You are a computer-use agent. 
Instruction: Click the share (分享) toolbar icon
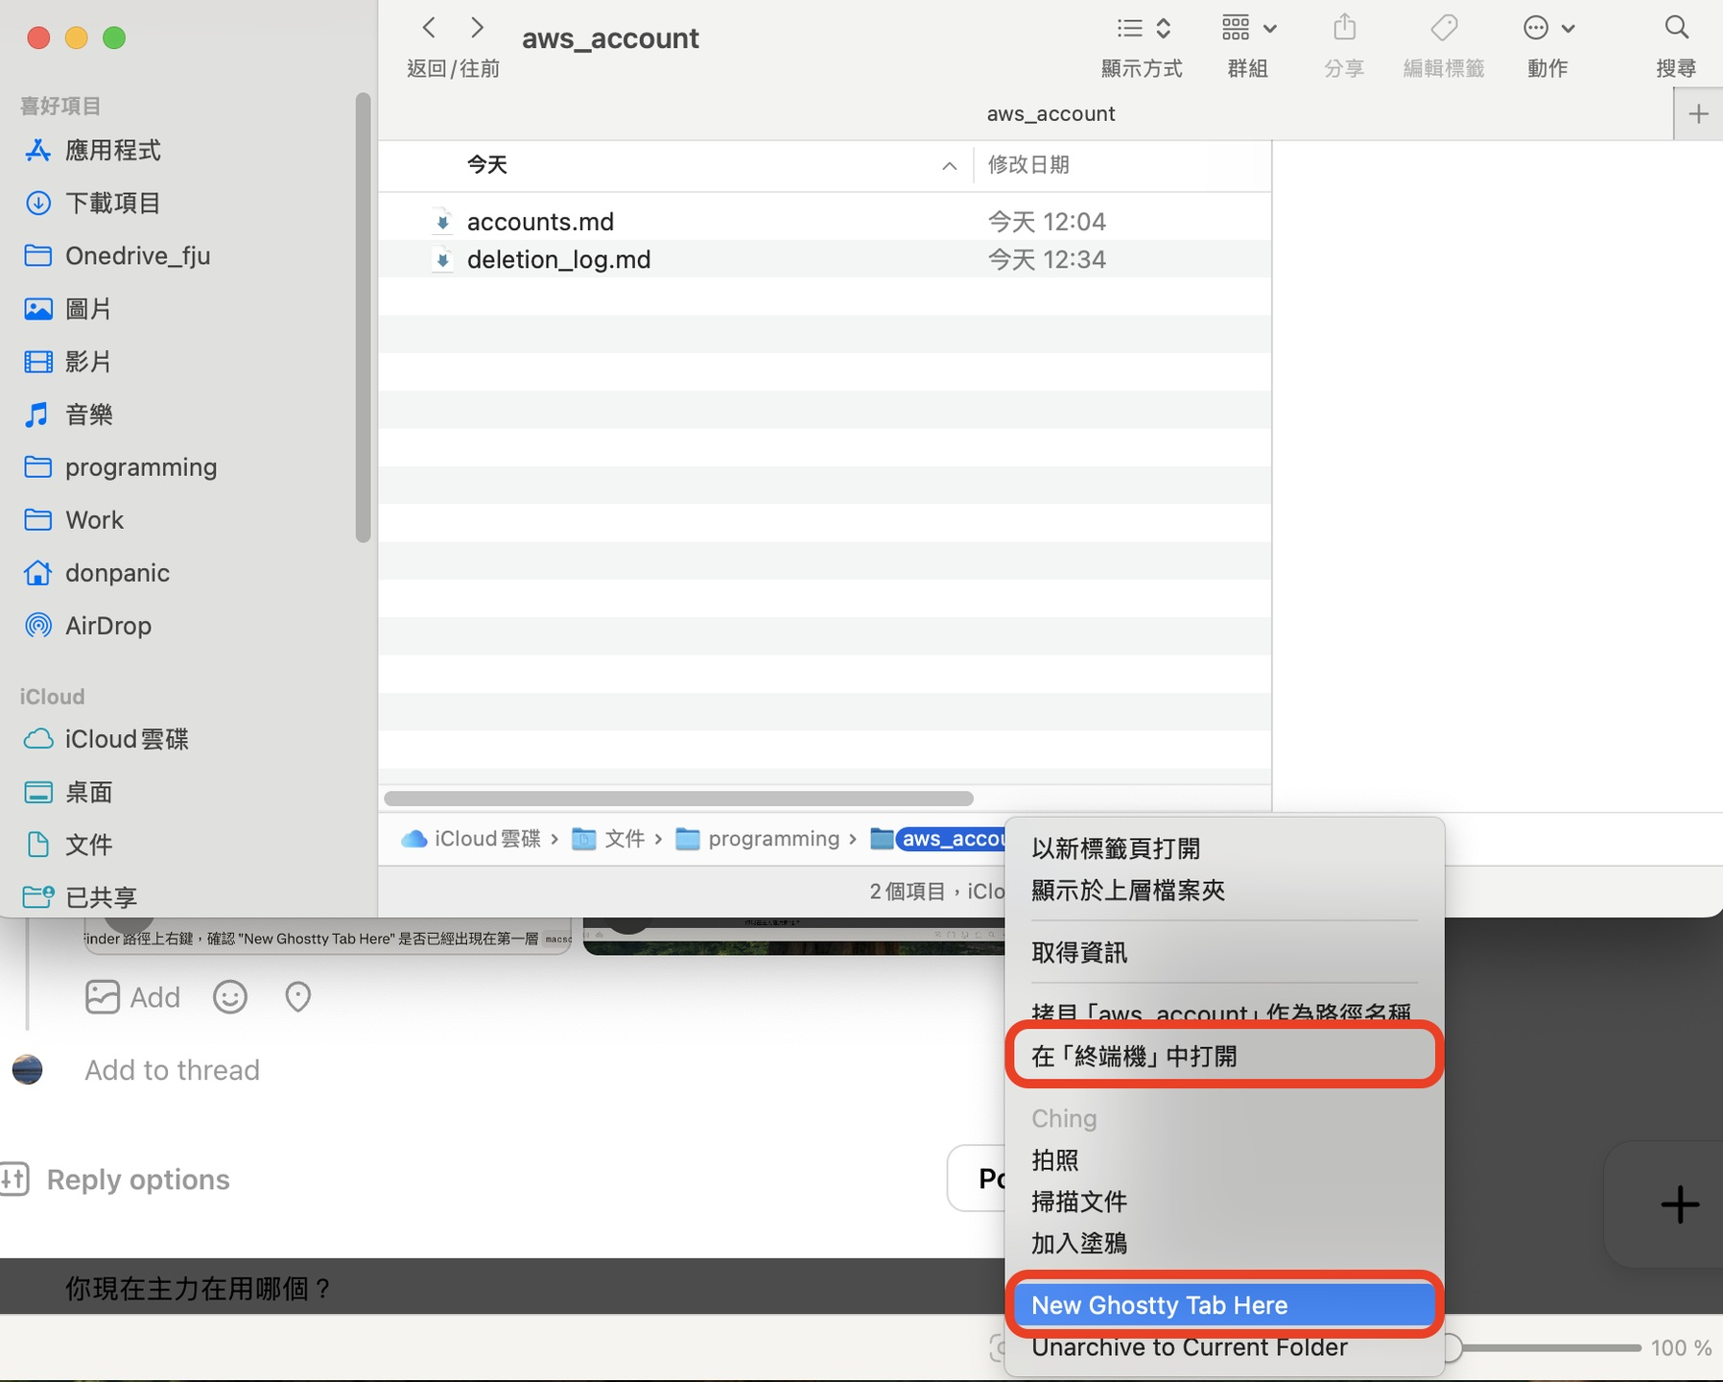pyautogui.click(x=1344, y=28)
